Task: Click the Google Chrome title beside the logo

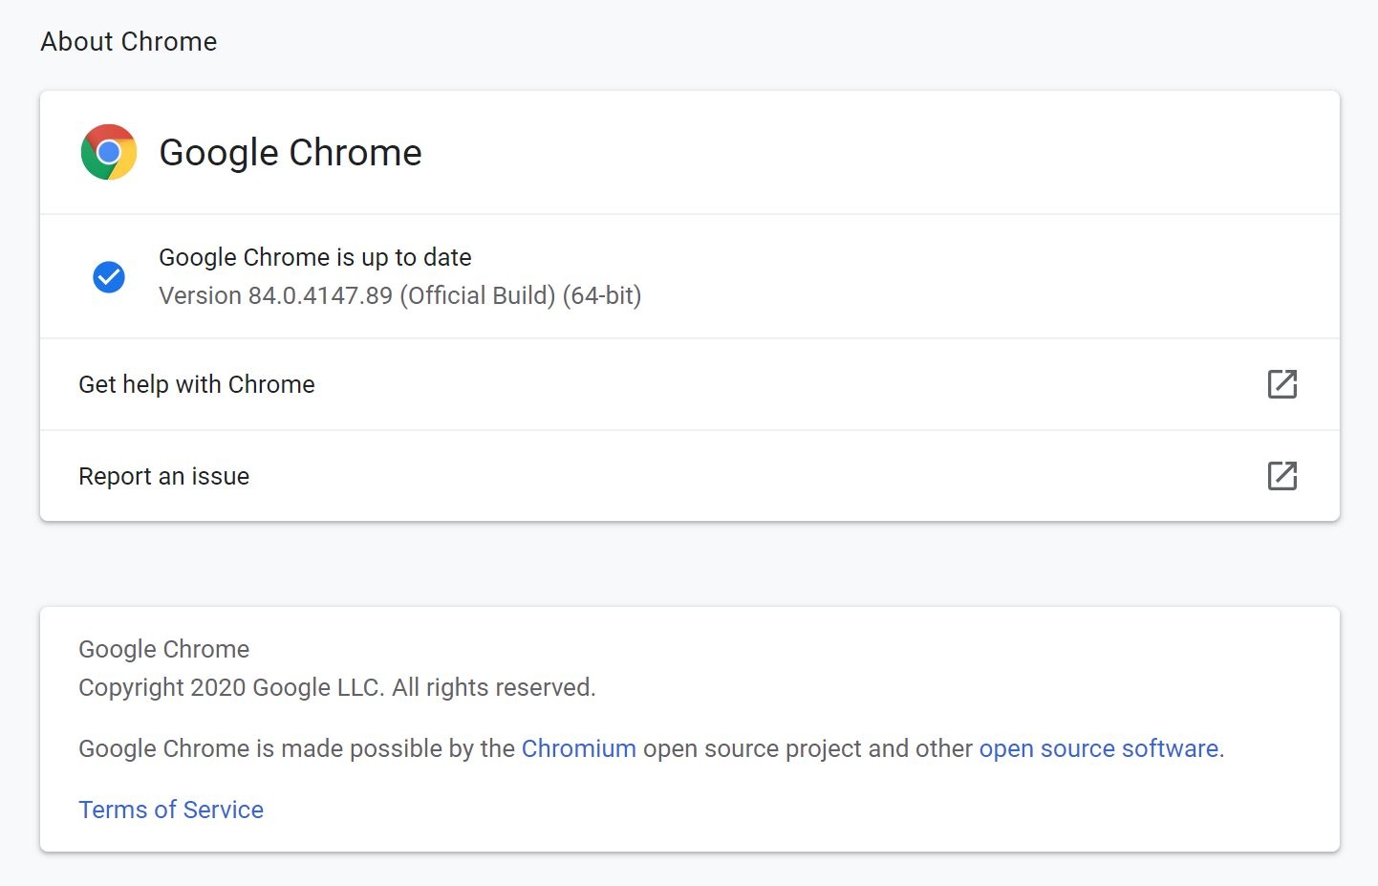Action: (x=290, y=152)
